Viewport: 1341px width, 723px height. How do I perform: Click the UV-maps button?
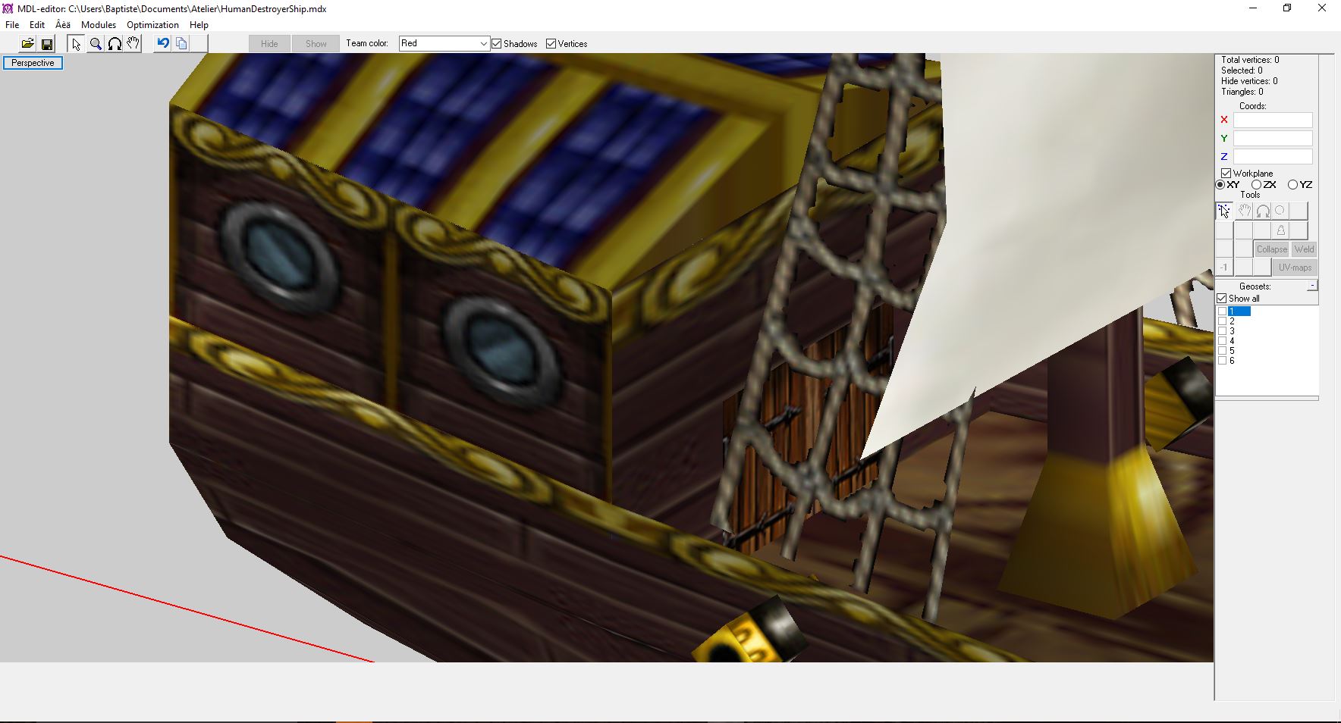point(1295,268)
